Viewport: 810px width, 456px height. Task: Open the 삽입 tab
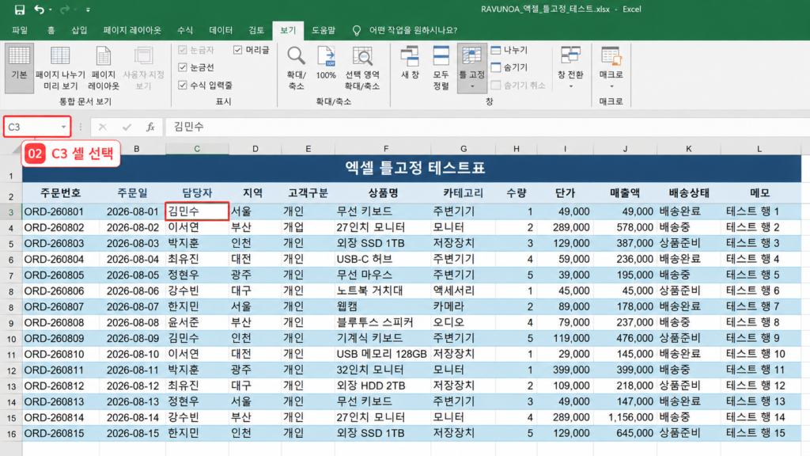tap(79, 31)
